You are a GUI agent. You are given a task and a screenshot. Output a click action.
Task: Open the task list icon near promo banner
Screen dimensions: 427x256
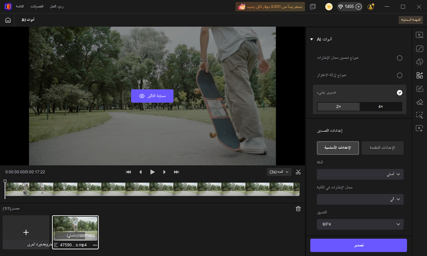(313, 6)
